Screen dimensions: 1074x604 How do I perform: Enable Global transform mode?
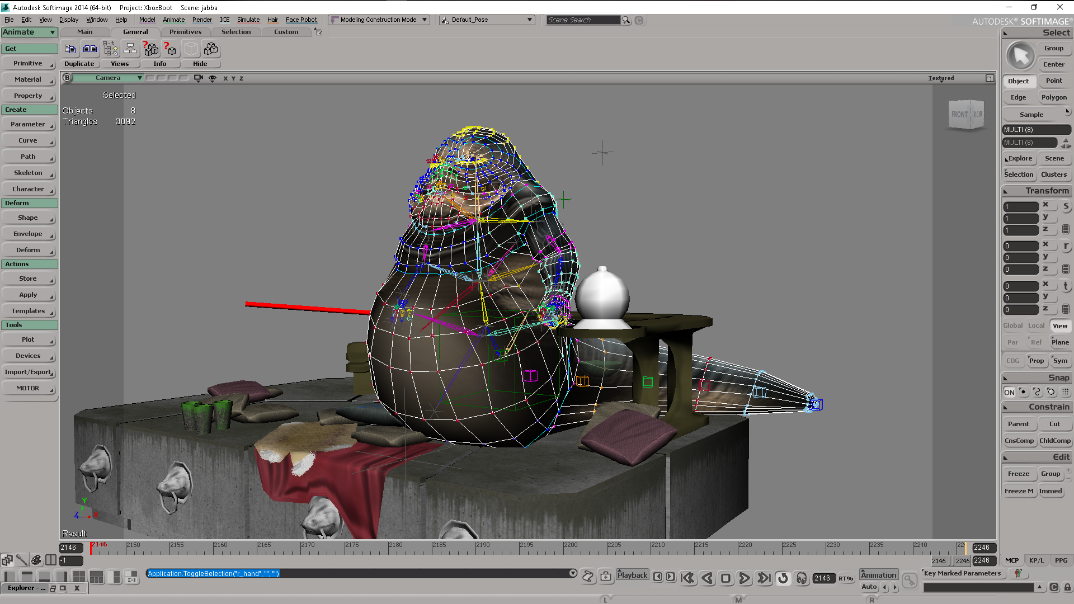pos(1012,325)
